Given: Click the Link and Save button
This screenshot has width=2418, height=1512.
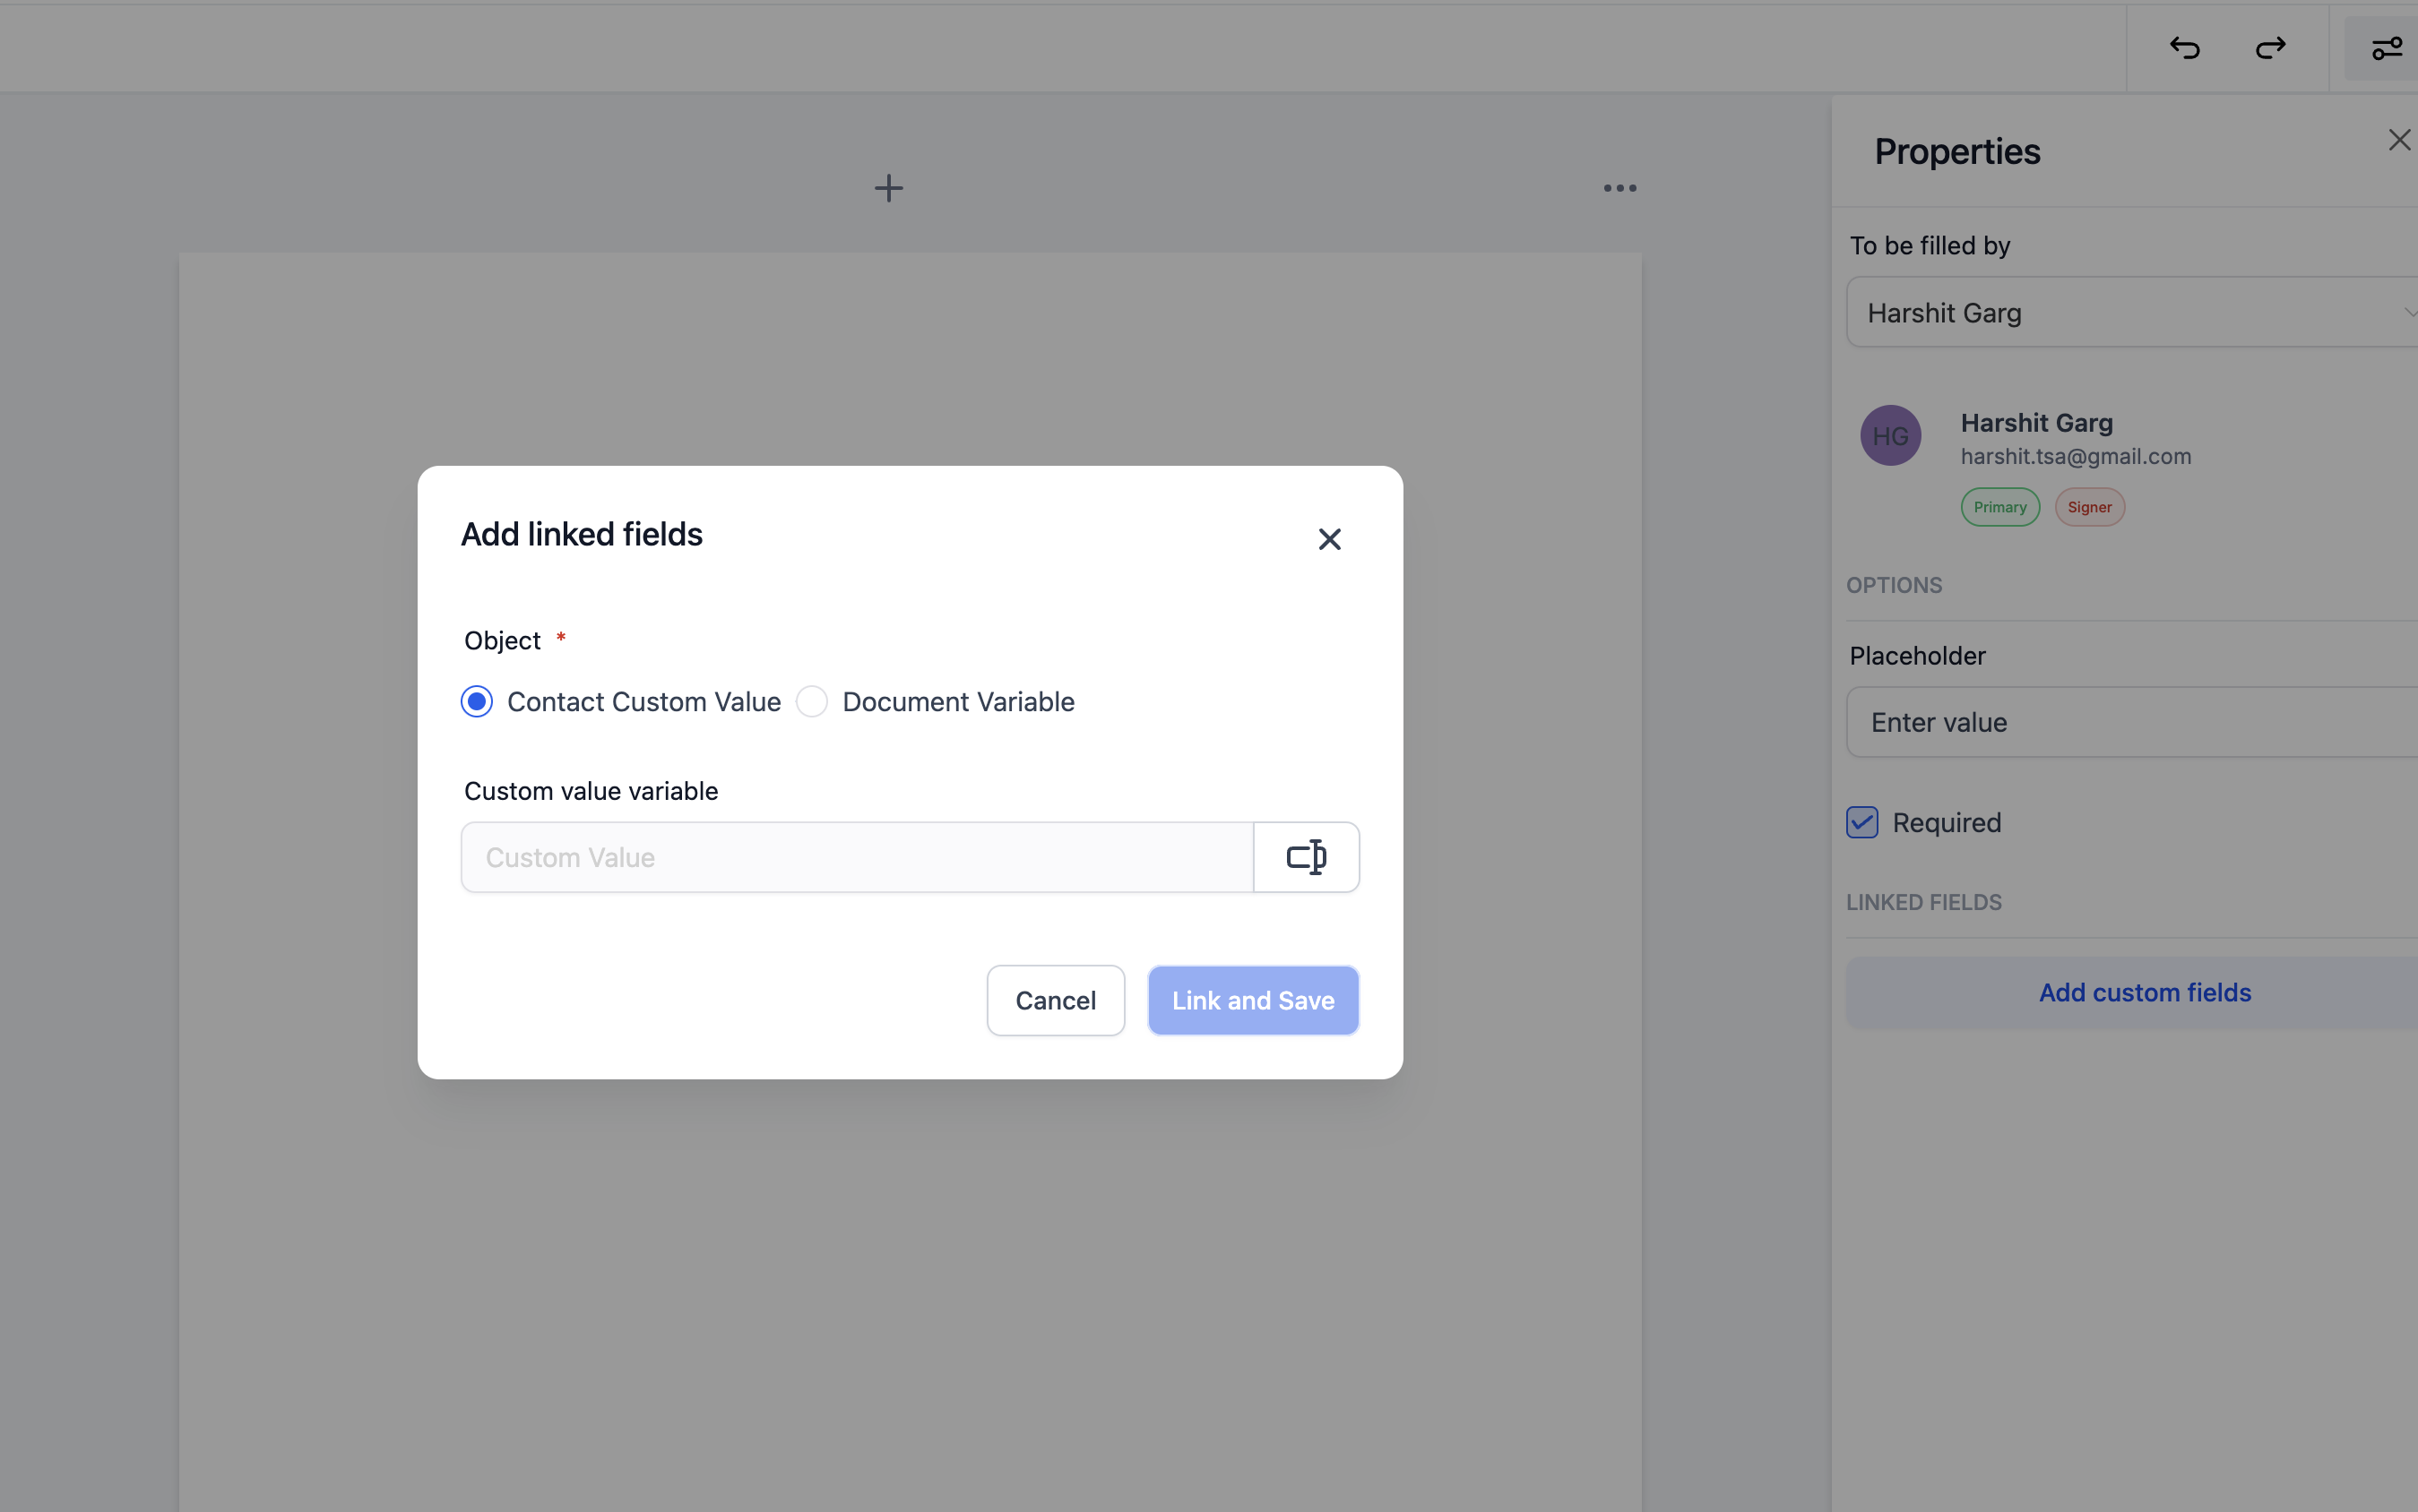Looking at the screenshot, I should 1253,1000.
